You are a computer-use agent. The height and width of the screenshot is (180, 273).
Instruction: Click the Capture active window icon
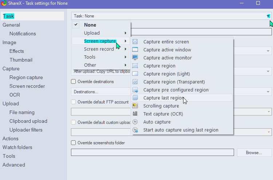(x=135, y=50)
